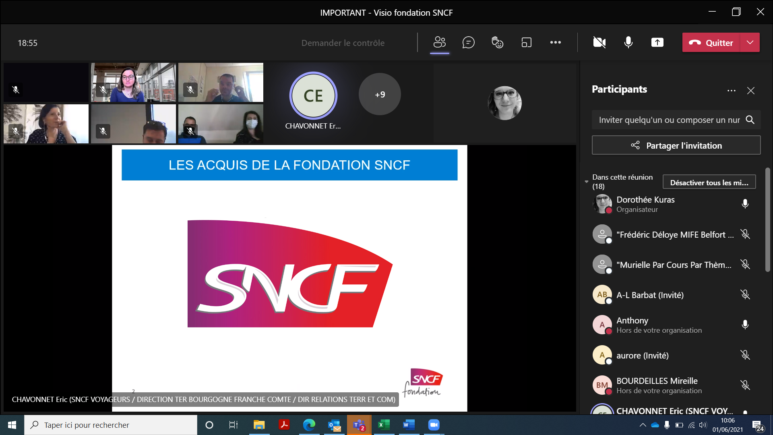Viewport: 773px width, 435px height.
Task: Toggle BOURDEILLES Mireille microphone icon
Action: tap(745, 385)
